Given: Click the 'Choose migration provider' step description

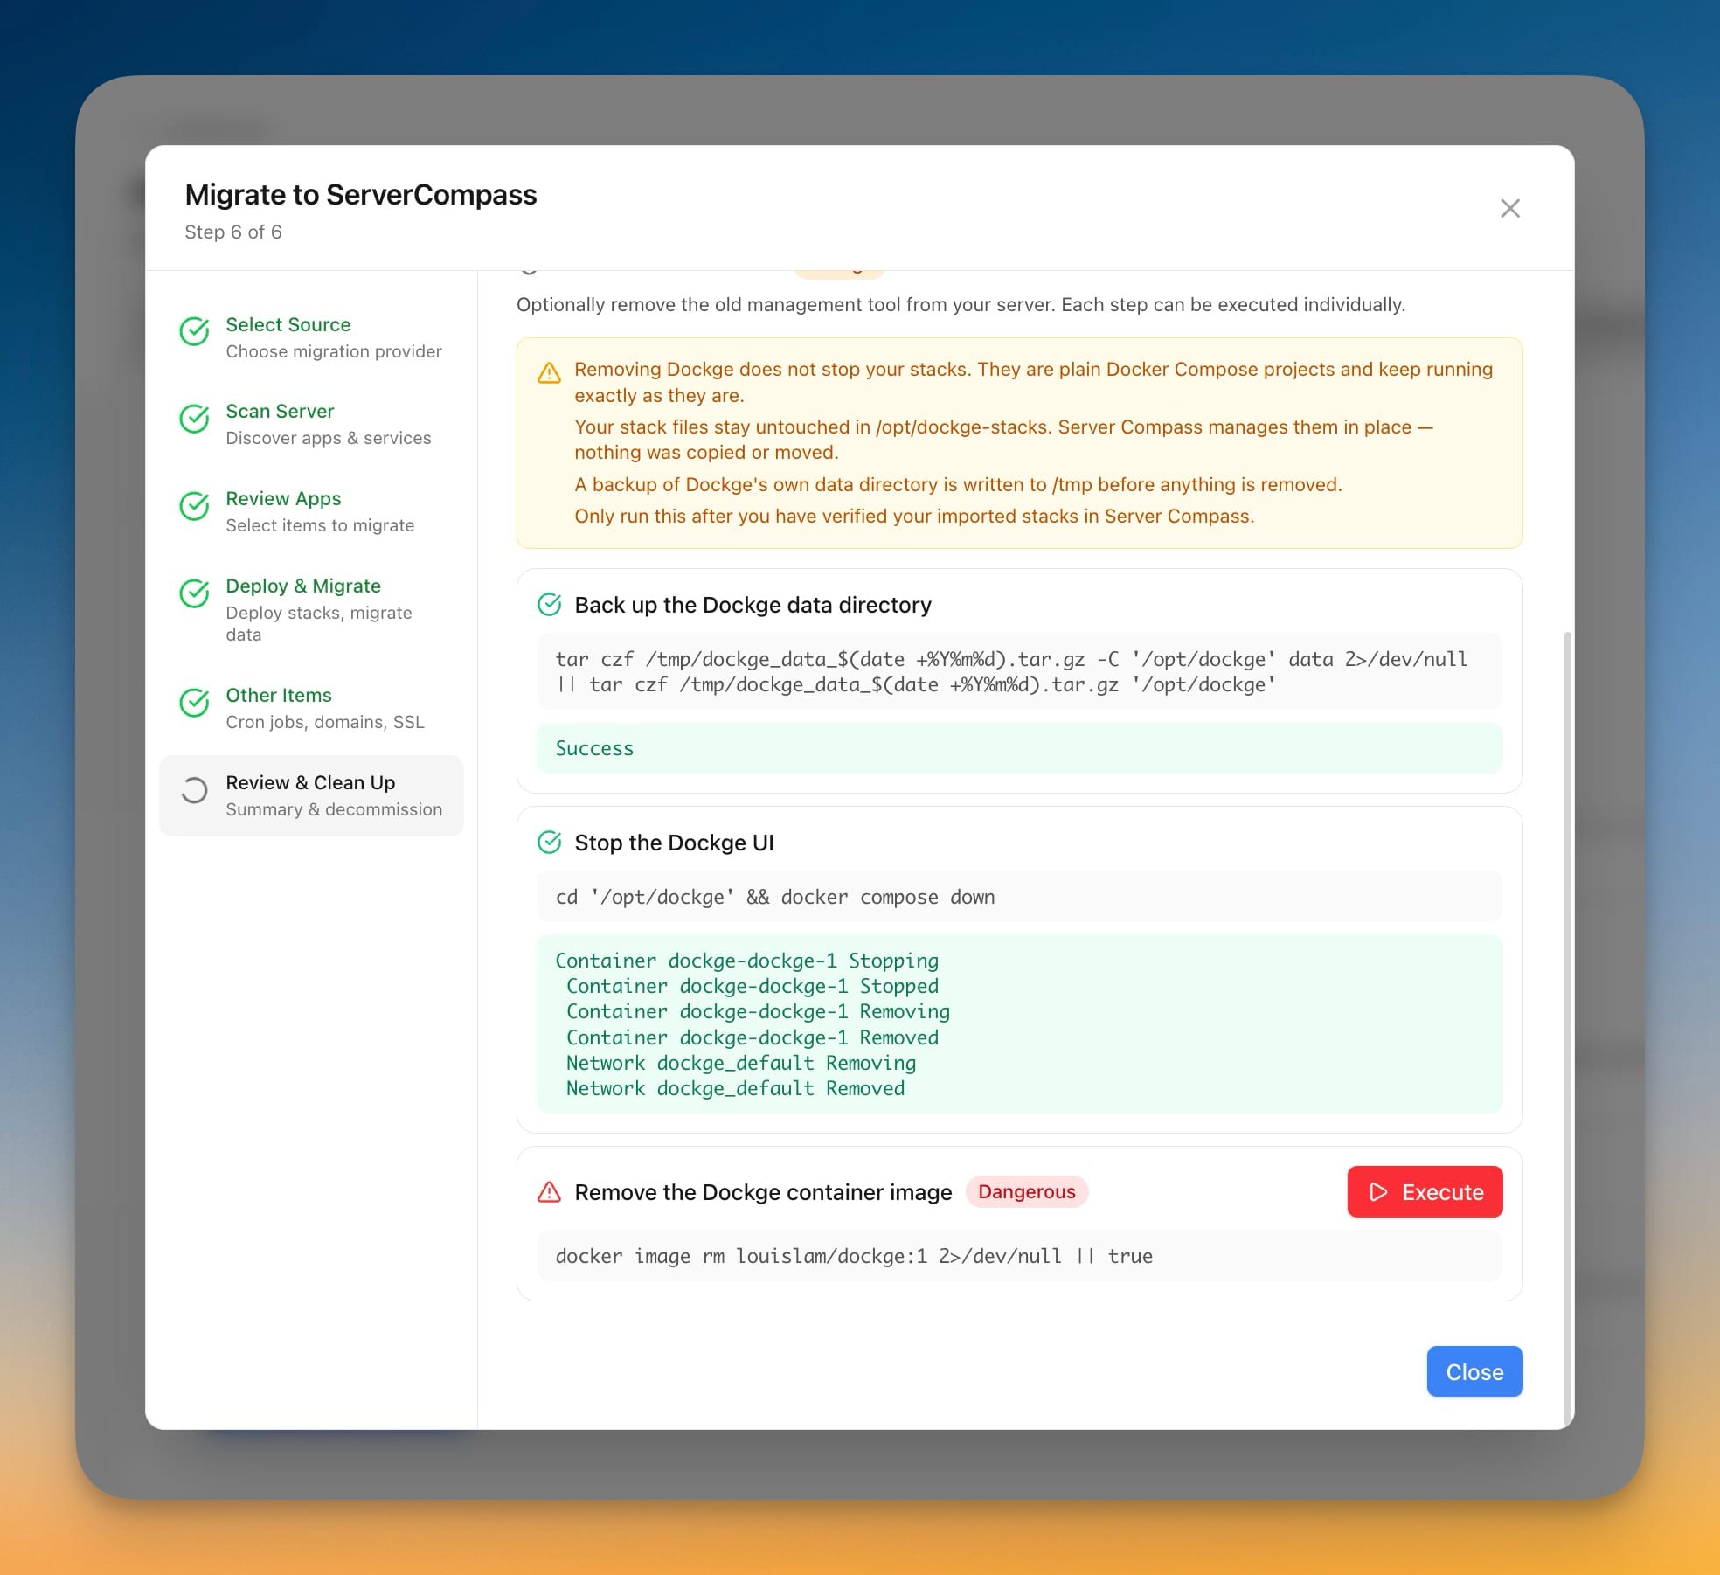Looking at the screenshot, I should (x=334, y=351).
